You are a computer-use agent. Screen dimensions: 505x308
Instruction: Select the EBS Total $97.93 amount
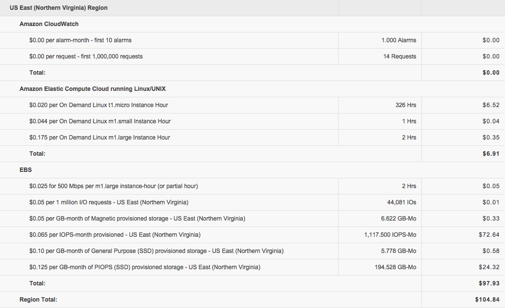coord(489,283)
